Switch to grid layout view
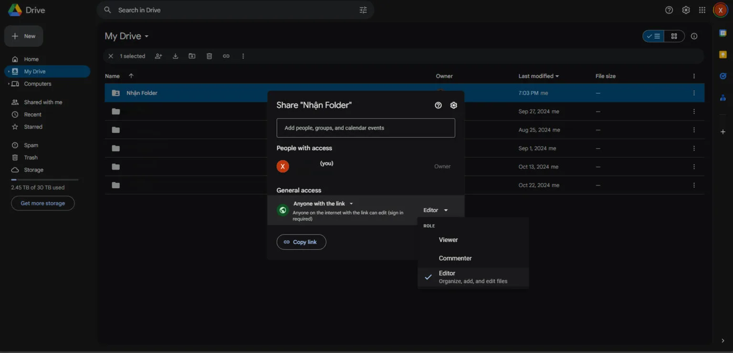This screenshot has height=353, width=733. [674, 36]
